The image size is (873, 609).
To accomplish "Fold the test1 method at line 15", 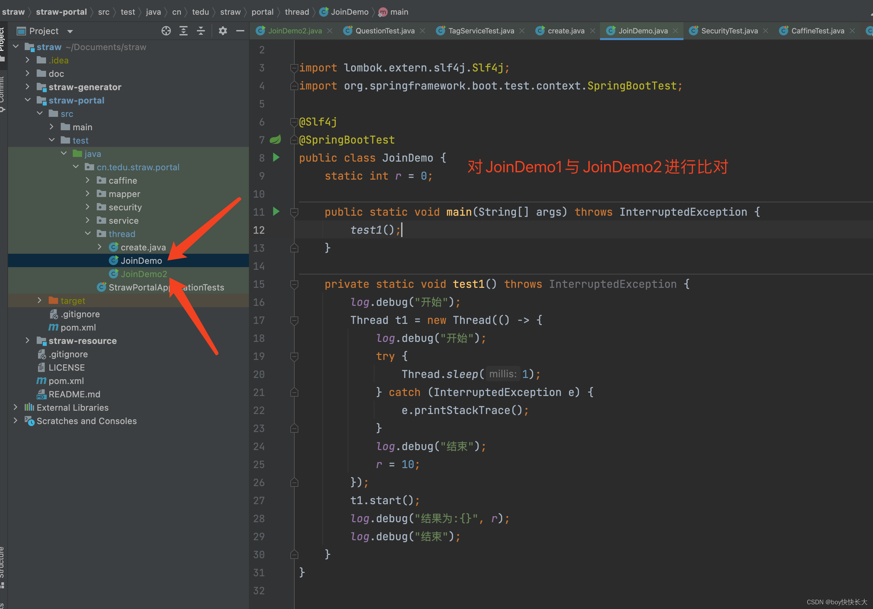I will [x=294, y=284].
